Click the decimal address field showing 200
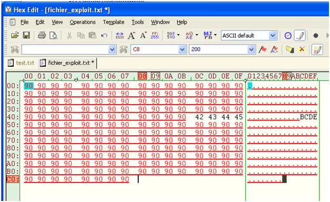 pos(218,49)
